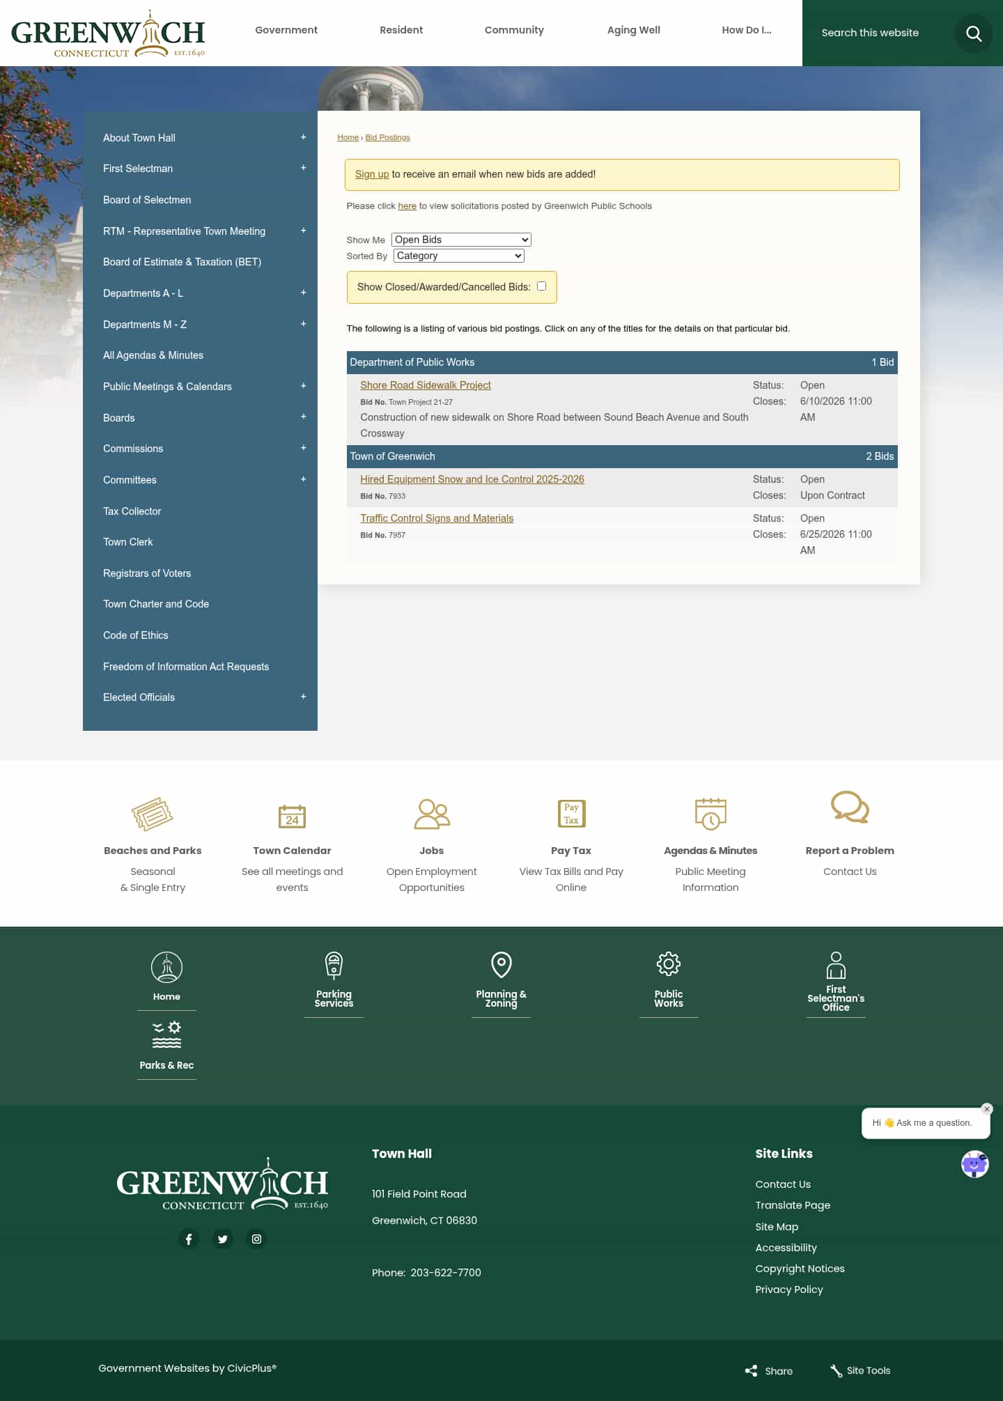Expand Departments M - Z submenu
Image resolution: width=1003 pixels, height=1401 pixels.
pyautogui.click(x=303, y=324)
